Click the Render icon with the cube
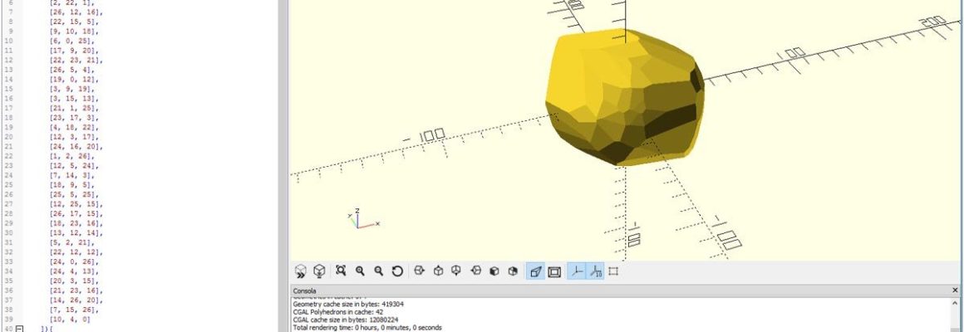The width and height of the screenshot is (964, 332). click(x=319, y=271)
